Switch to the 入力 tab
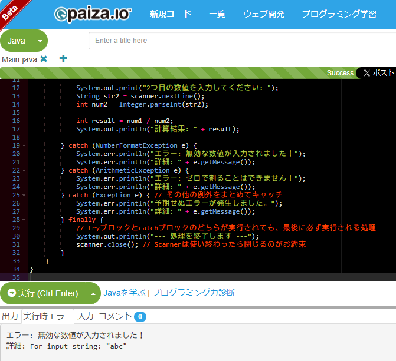396x361 pixels. 86,316
